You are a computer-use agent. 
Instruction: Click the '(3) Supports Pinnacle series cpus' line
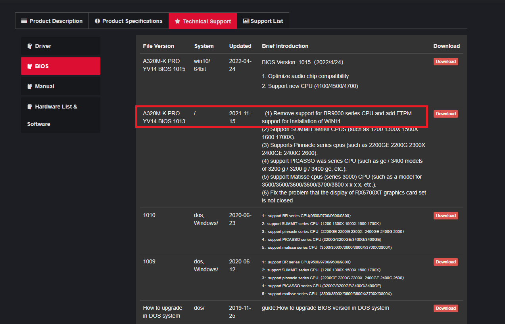coord(344,149)
